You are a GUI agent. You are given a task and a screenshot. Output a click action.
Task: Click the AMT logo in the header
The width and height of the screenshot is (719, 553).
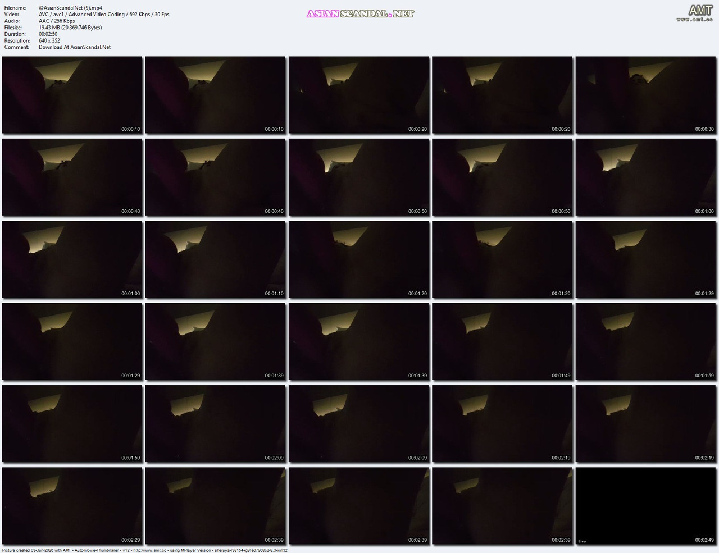pos(695,13)
